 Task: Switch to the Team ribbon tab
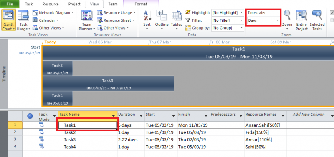pos(113,4)
